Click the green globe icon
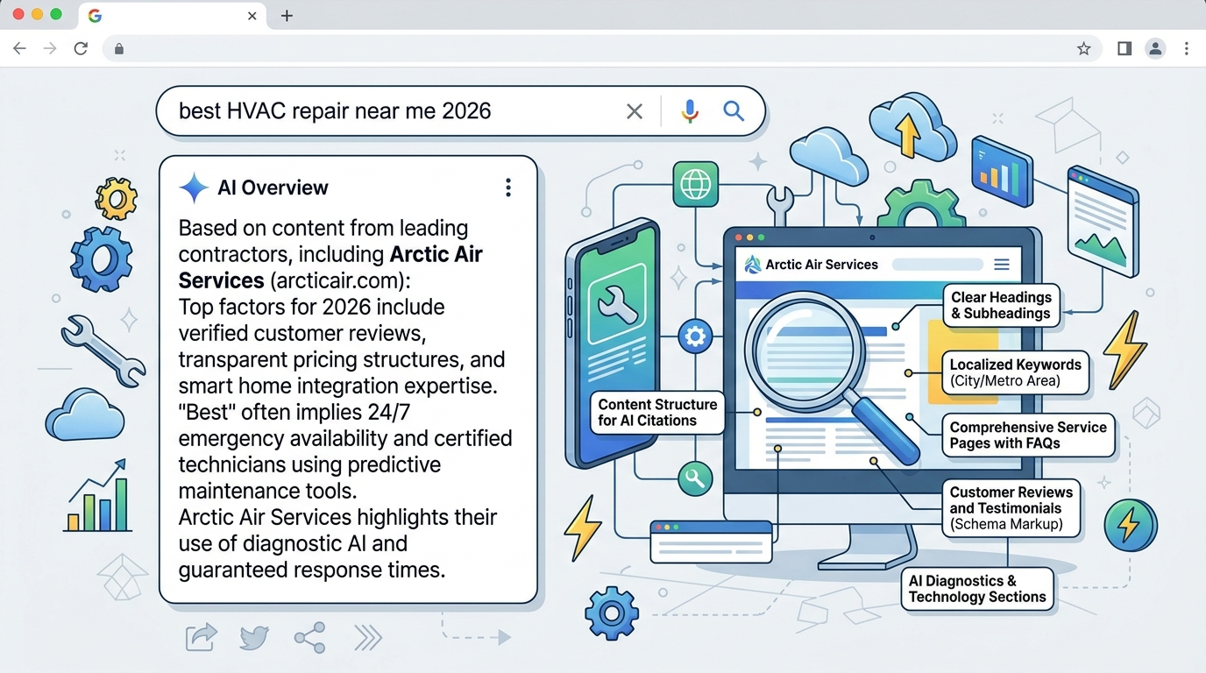Viewport: 1206px width, 673px height. 695,186
